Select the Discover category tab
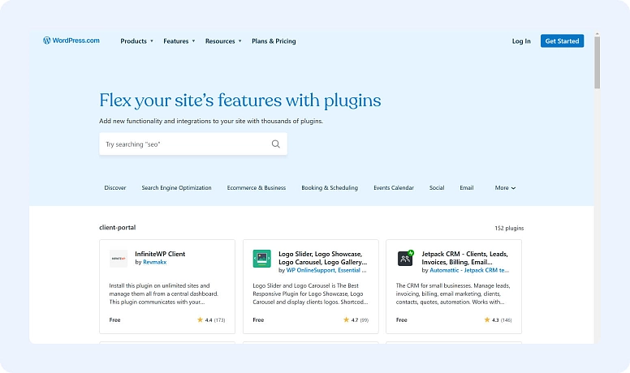This screenshot has height=373, width=630. (115, 187)
